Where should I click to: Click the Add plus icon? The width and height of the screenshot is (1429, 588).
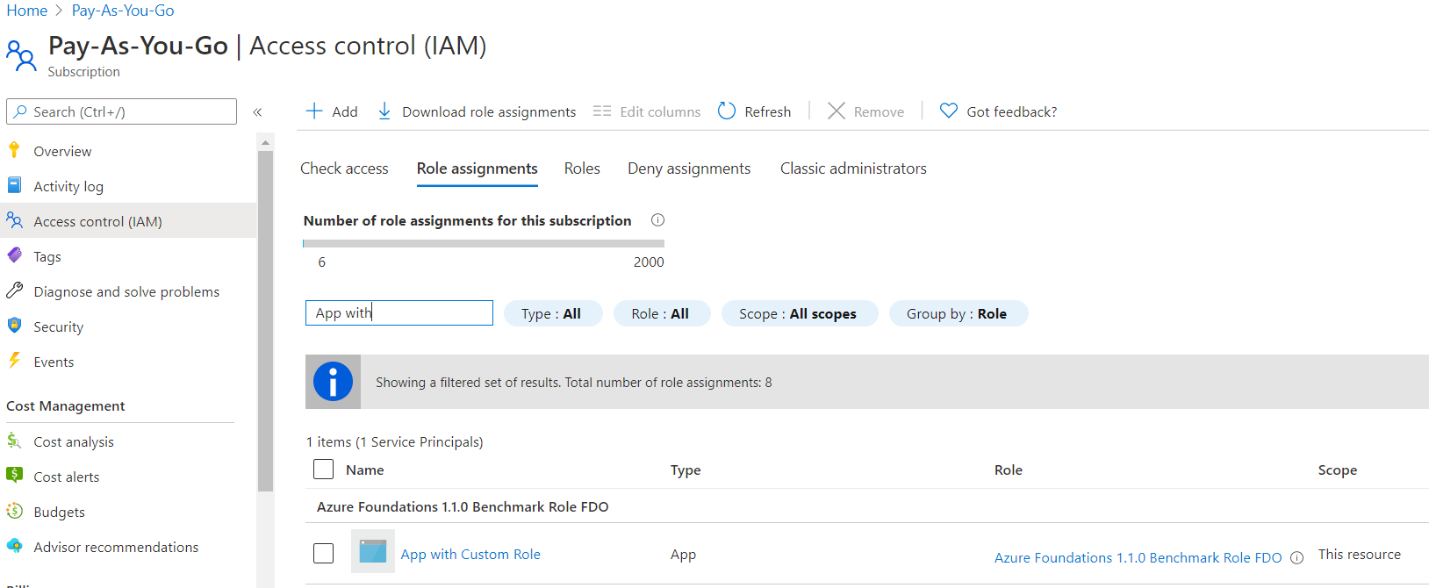314,111
